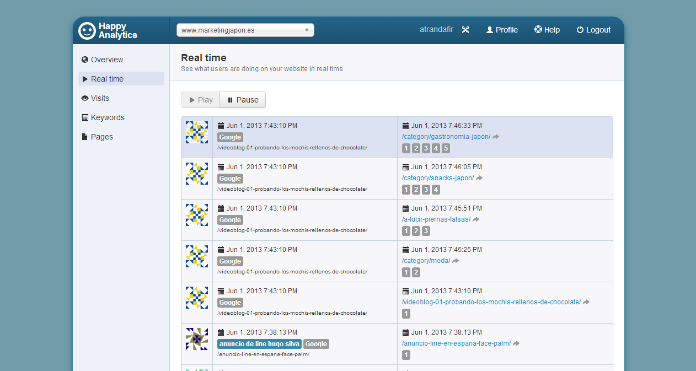The height and width of the screenshot is (371, 696).
Task: Click the share arrow beside /category/moda/
Action: (456, 261)
